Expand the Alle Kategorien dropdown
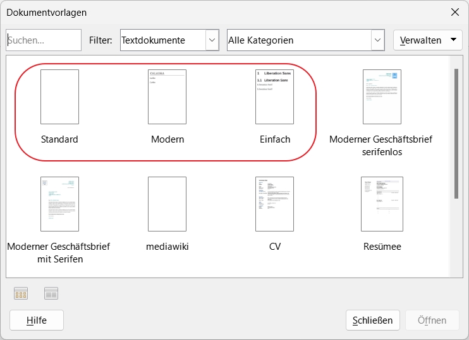 pos(377,40)
